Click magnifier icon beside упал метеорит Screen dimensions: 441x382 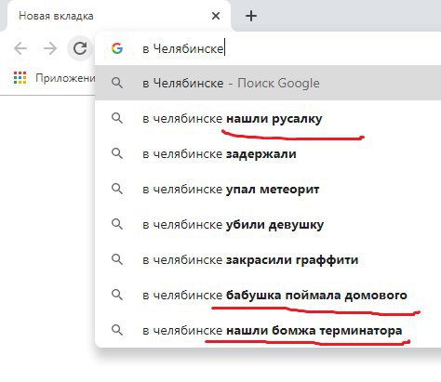[117, 189]
